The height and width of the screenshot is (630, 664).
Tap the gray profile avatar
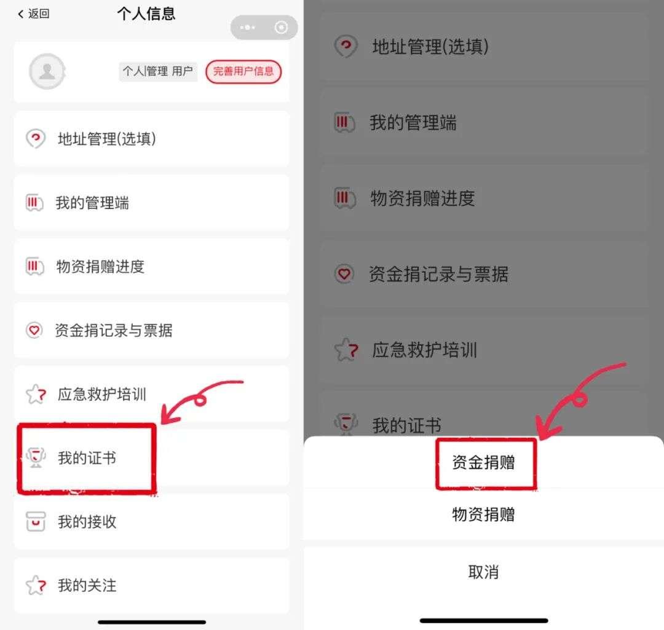pos(47,71)
